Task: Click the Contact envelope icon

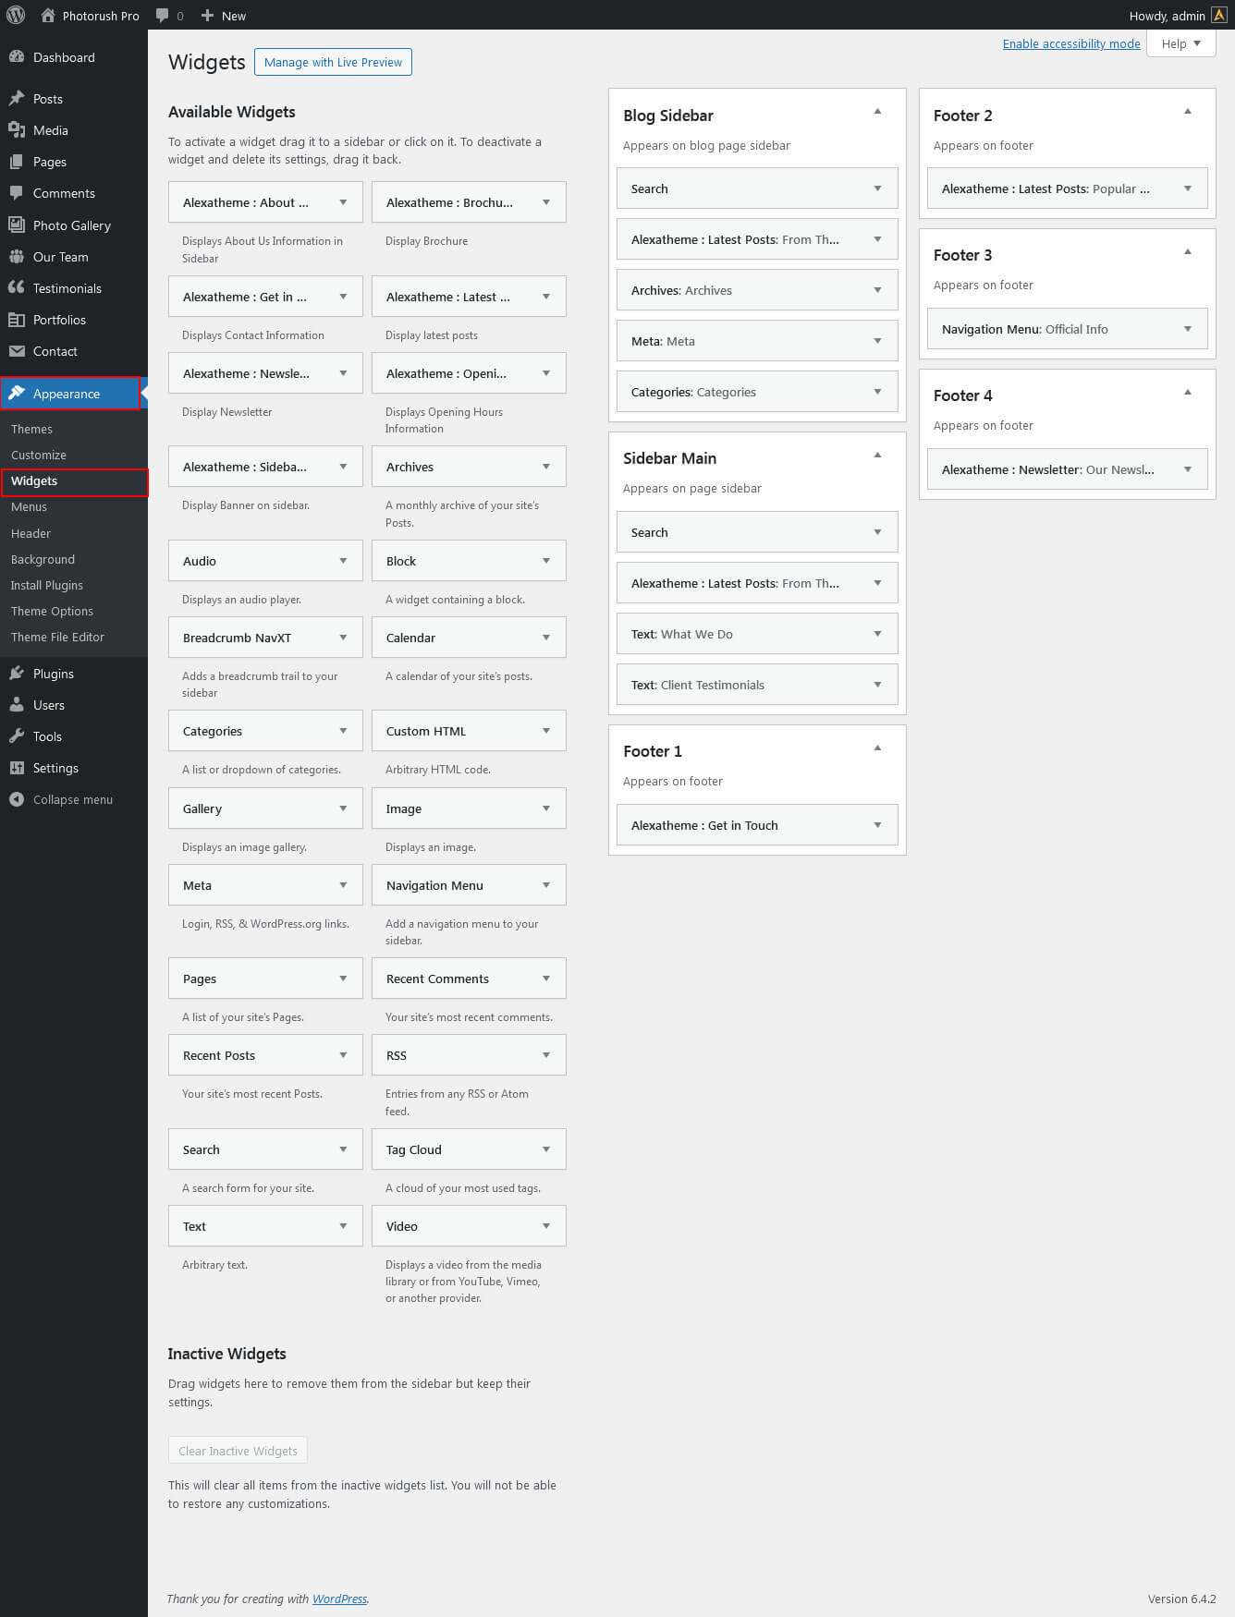Action: tap(17, 350)
